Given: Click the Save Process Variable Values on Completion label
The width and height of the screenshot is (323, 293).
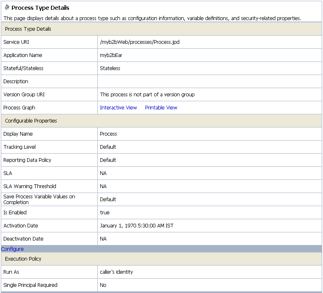Looking at the screenshot, I should 39,199.
